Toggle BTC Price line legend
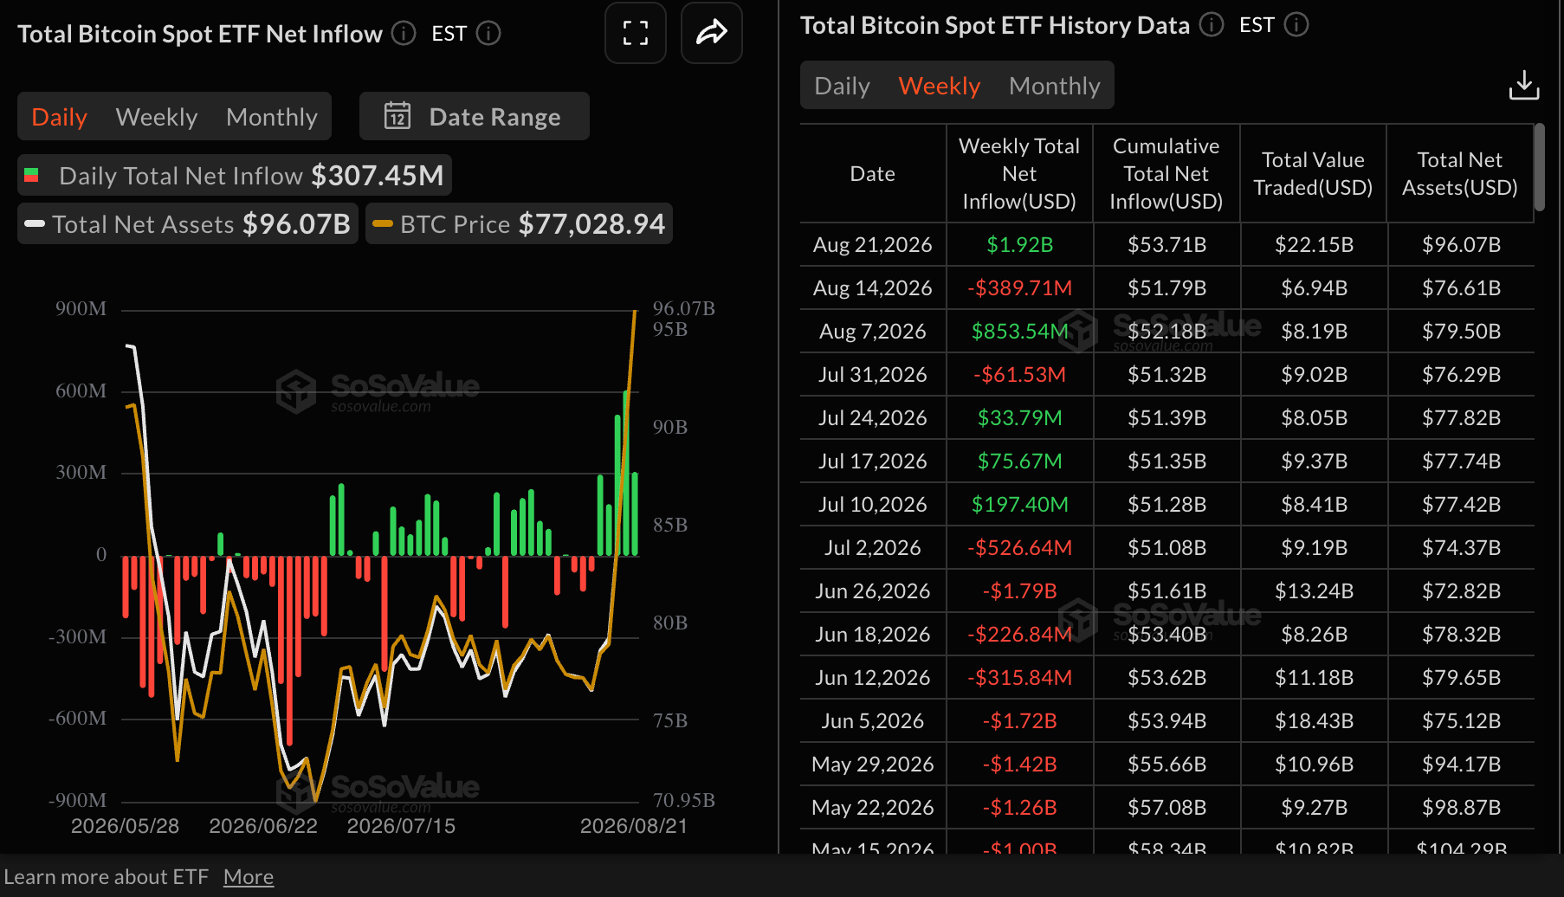This screenshot has height=897, width=1564. coord(519,224)
